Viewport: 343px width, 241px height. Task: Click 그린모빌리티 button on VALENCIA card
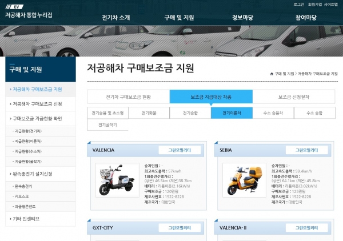(179, 150)
